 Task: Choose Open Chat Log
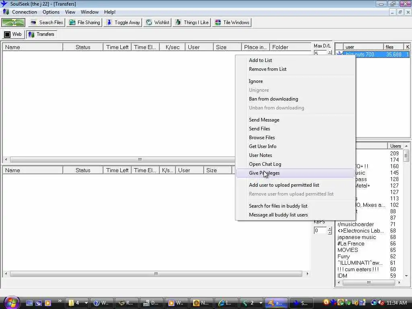(x=295, y=164)
